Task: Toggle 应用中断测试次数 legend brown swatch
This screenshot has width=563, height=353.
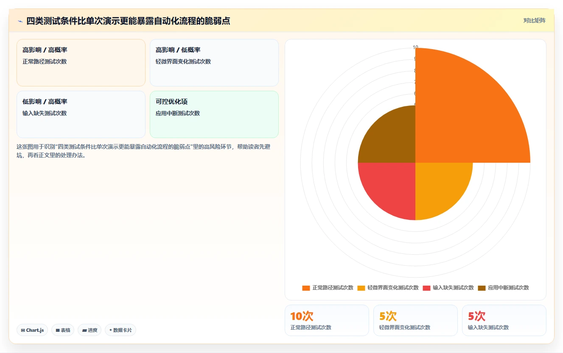Action: coord(482,288)
